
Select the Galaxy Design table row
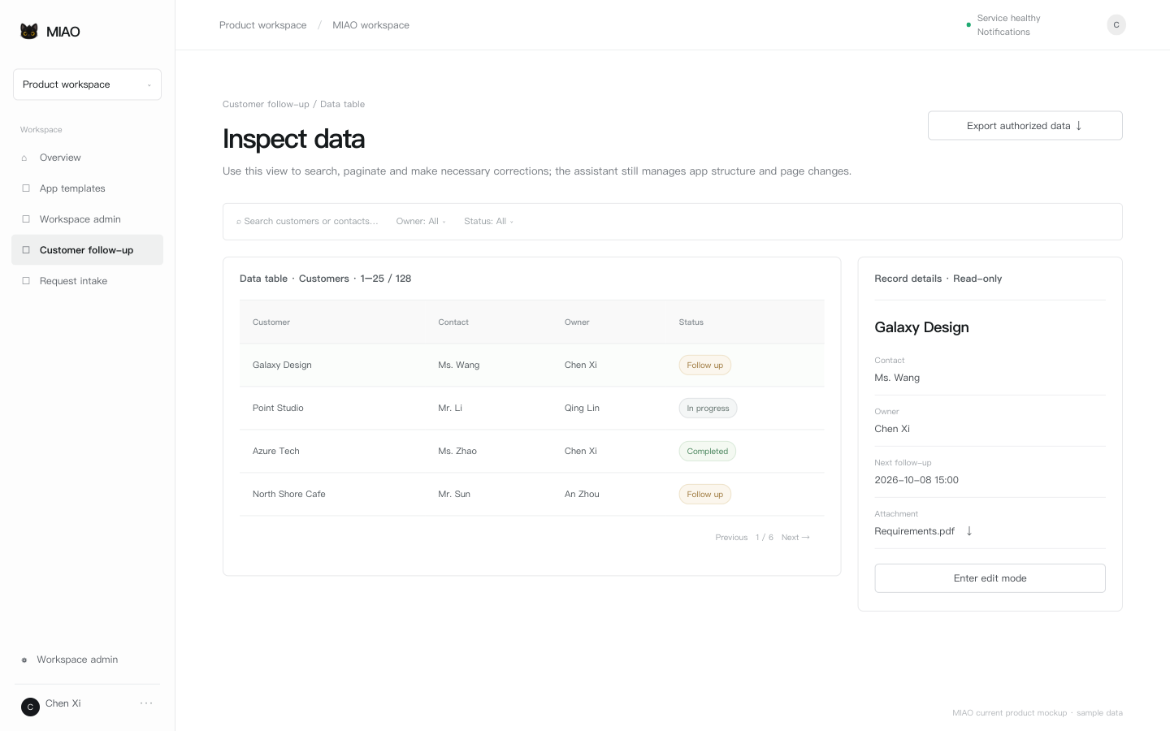point(531,365)
